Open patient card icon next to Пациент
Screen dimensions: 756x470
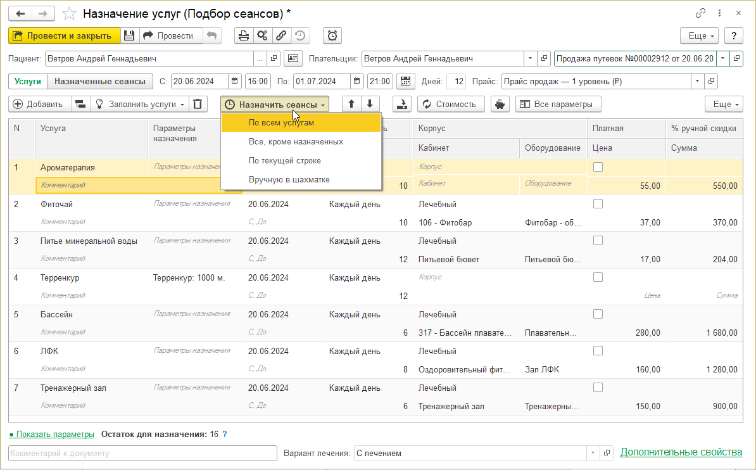click(293, 58)
